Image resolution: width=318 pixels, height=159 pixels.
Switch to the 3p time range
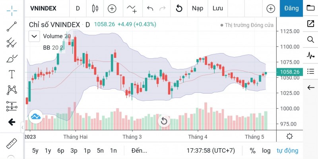(x=74, y=151)
